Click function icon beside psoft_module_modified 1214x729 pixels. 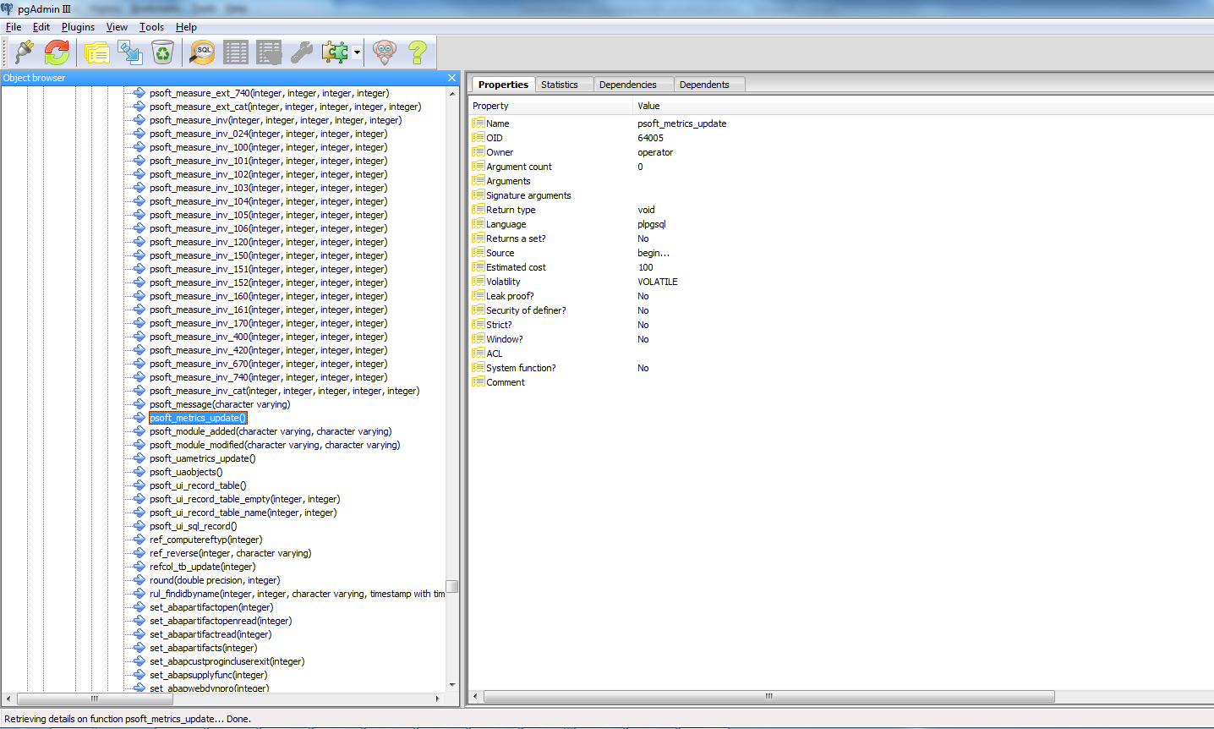pos(139,445)
